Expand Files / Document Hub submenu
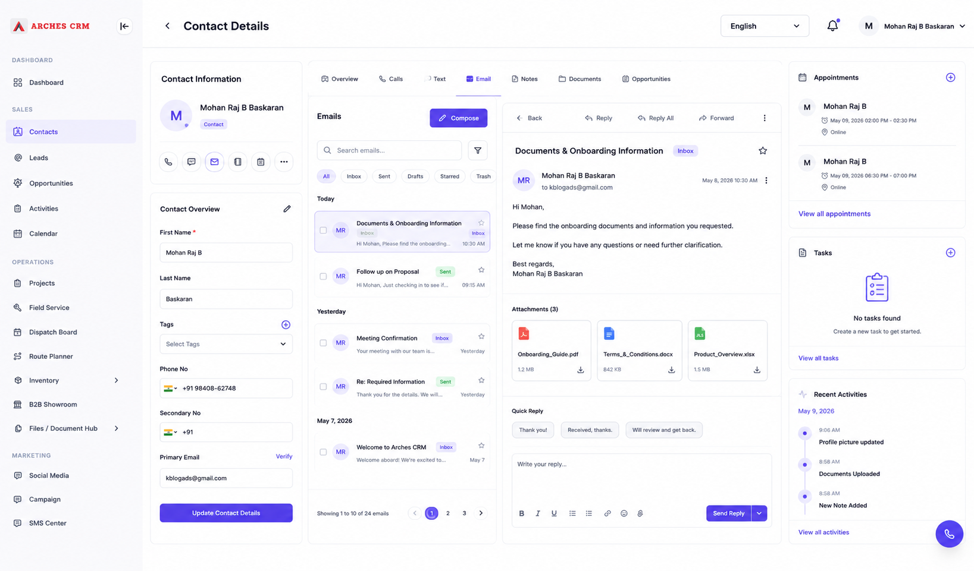Viewport: 974px width, 571px height. pos(117,428)
